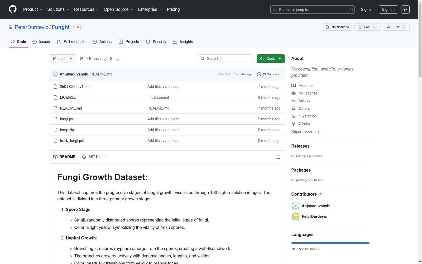Click the Anjuyaduvanshi avatar in commit row
422x264 pixels.
pyautogui.click(x=55, y=74)
